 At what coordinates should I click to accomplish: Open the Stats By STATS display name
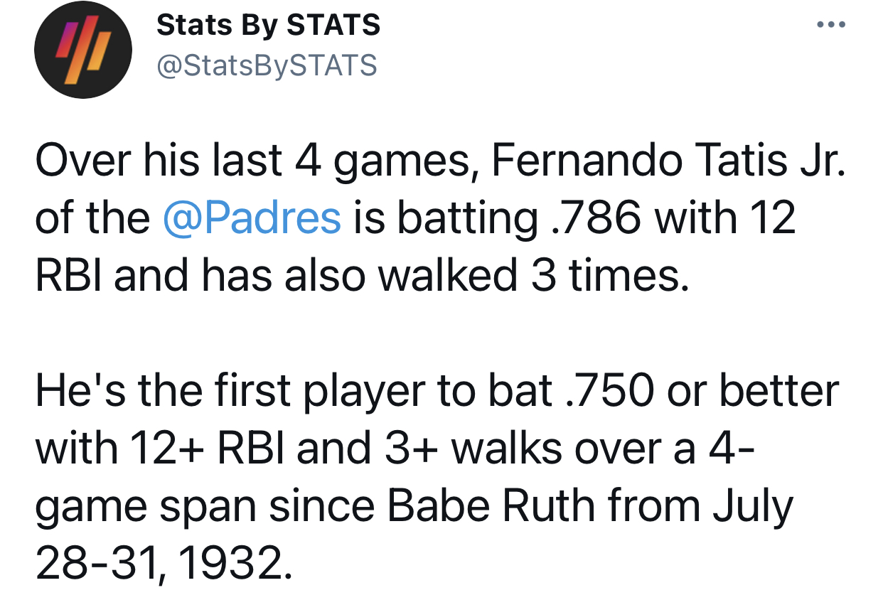(268, 26)
